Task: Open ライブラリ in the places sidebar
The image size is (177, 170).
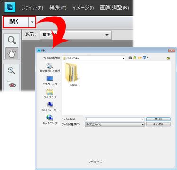Action: pyautogui.click(x=50, y=94)
